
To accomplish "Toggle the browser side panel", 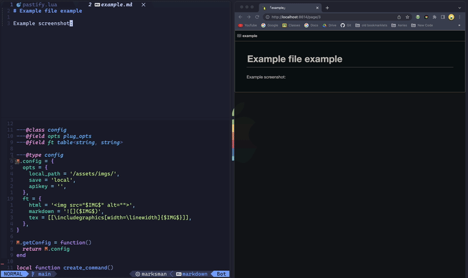I will (443, 17).
